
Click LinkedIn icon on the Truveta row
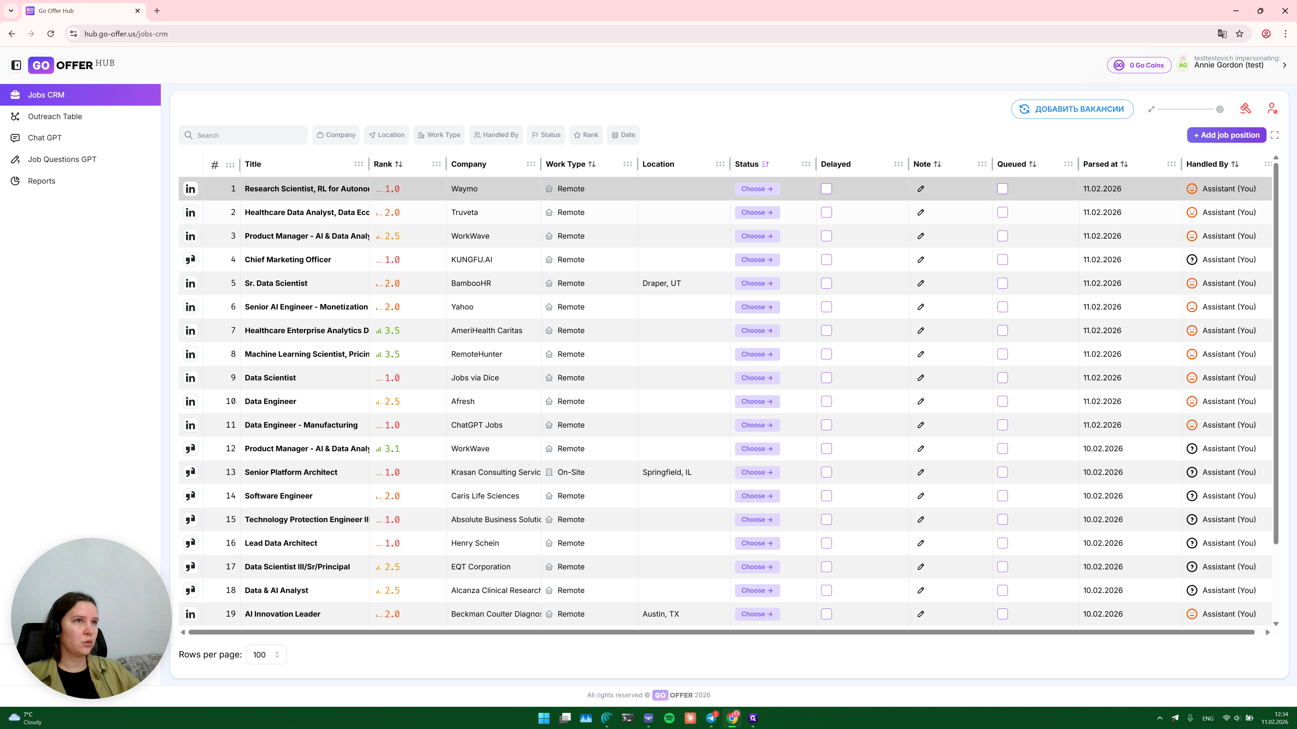tap(190, 212)
